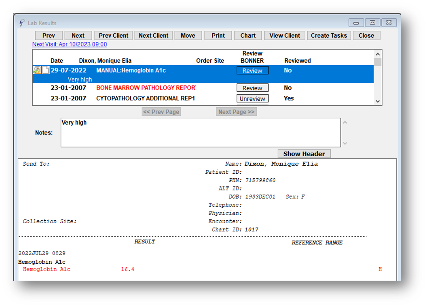Open the Next Visit Apr 10/2023 link
This screenshot has height=307, width=427.
pos(70,44)
